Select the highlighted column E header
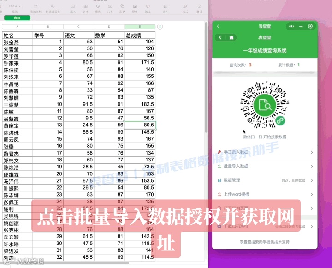This screenshot has width=332, height=268. point(140,27)
